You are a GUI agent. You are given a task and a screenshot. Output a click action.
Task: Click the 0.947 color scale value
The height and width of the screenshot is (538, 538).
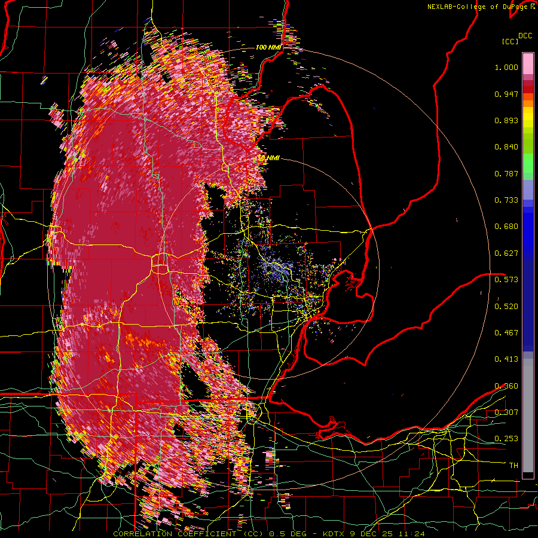point(506,94)
